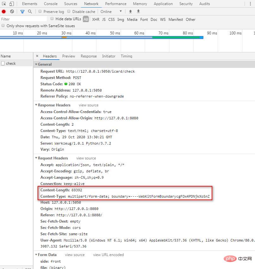Enable Preserve log checkbox
The width and height of the screenshot is (255, 269).
click(x=40, y=11)
